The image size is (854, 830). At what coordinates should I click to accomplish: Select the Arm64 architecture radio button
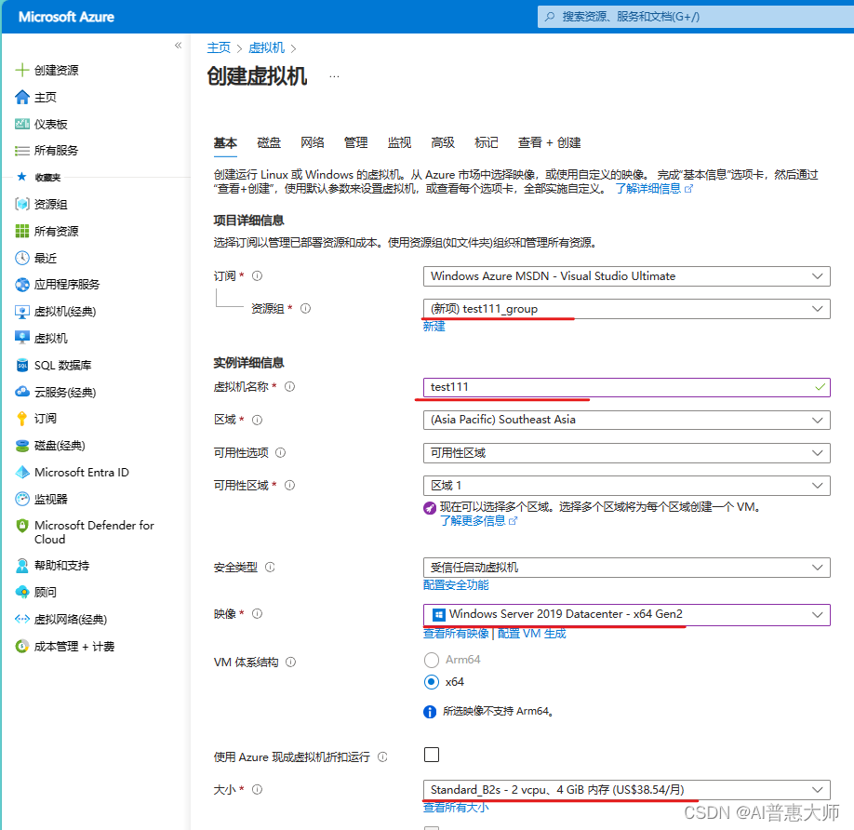pos(432,660)
